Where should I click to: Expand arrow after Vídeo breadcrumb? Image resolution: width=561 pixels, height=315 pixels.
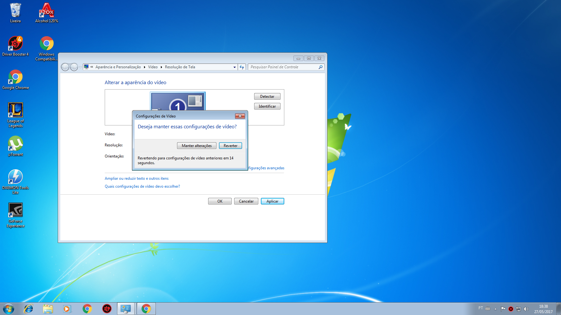(161, 67)
